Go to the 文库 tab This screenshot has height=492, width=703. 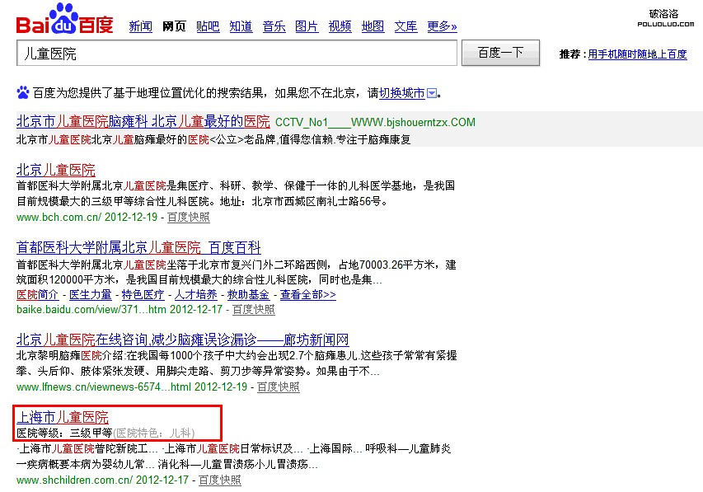pos(405,26)
